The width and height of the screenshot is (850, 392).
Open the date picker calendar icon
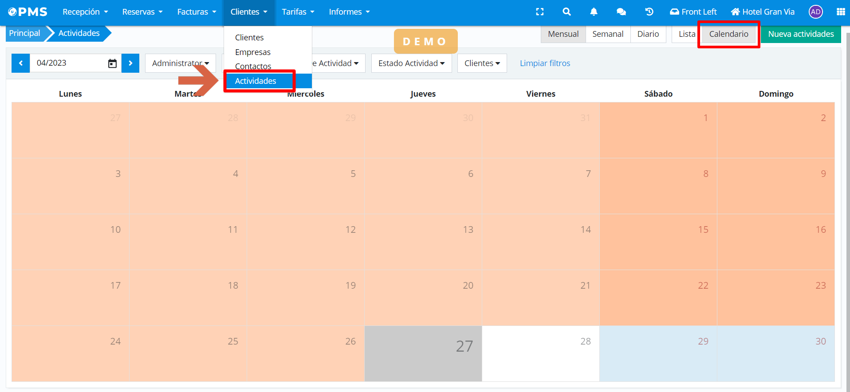(x=112, y=63)
